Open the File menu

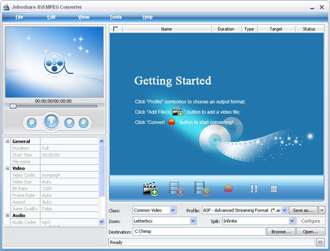(x=19, y=17)
